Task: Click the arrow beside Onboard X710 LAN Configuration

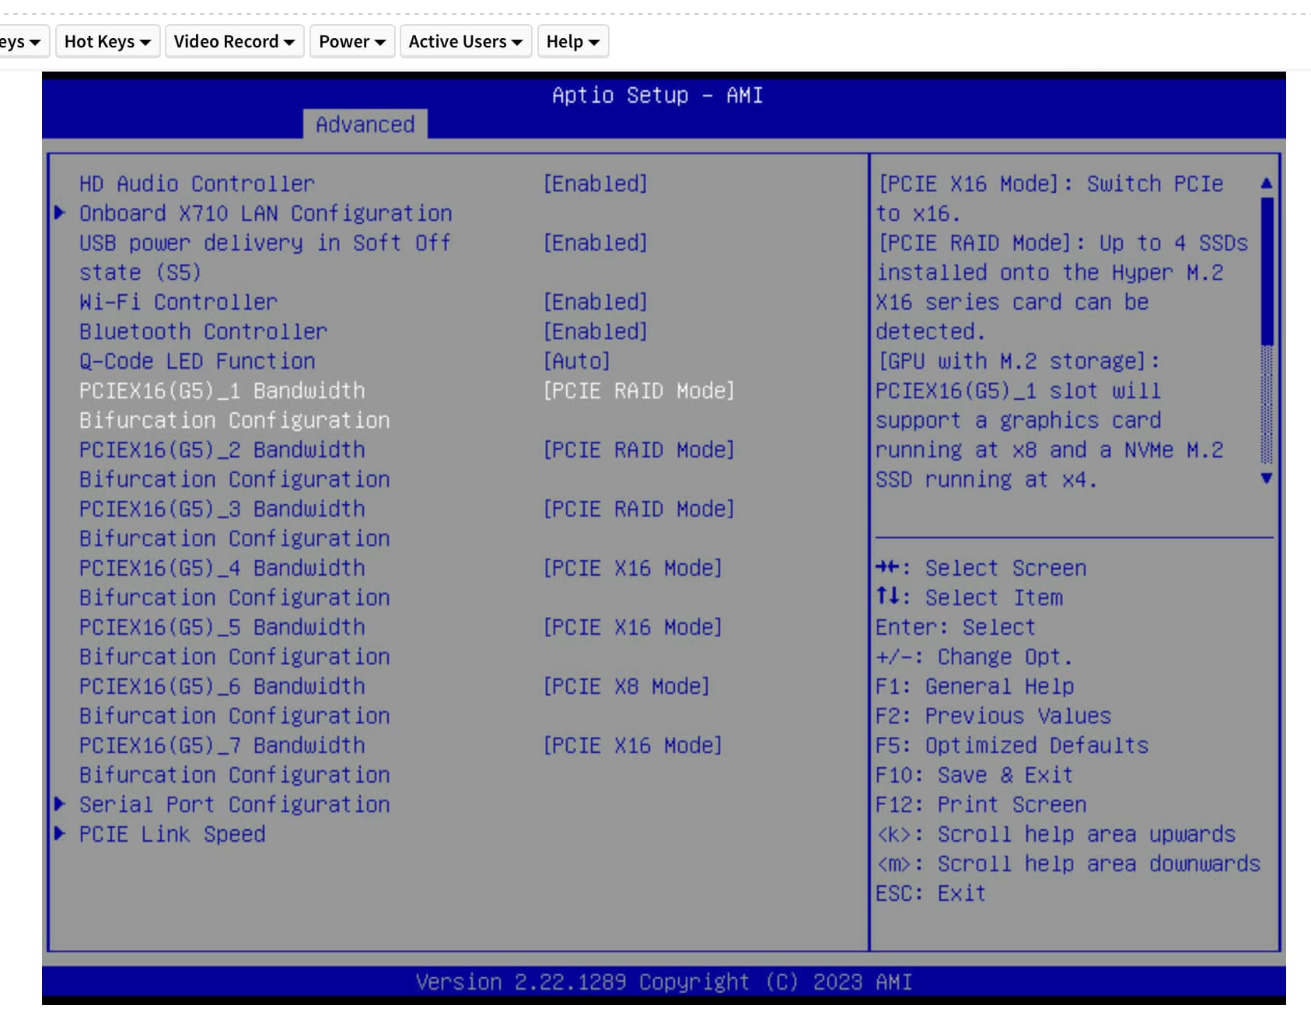Action: point(60,212)
